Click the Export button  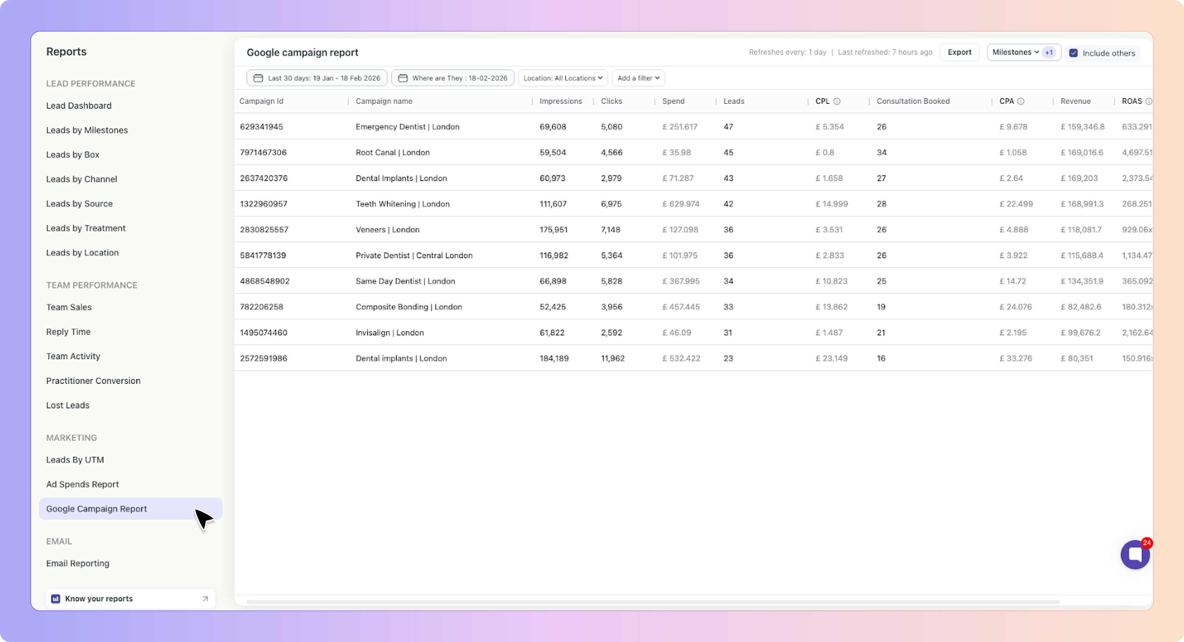pos(959,52)
